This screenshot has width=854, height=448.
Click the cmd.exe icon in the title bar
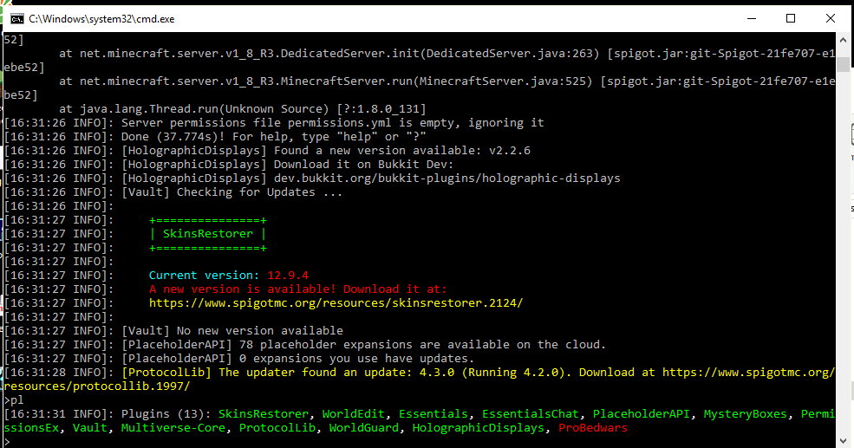click(x=15, y=17)
